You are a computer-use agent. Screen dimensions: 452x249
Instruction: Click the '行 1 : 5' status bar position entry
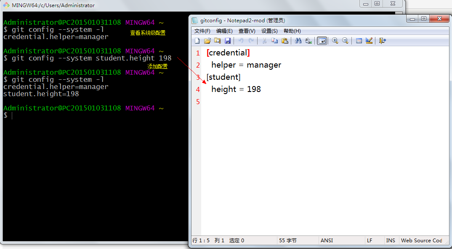coord(201,240)
